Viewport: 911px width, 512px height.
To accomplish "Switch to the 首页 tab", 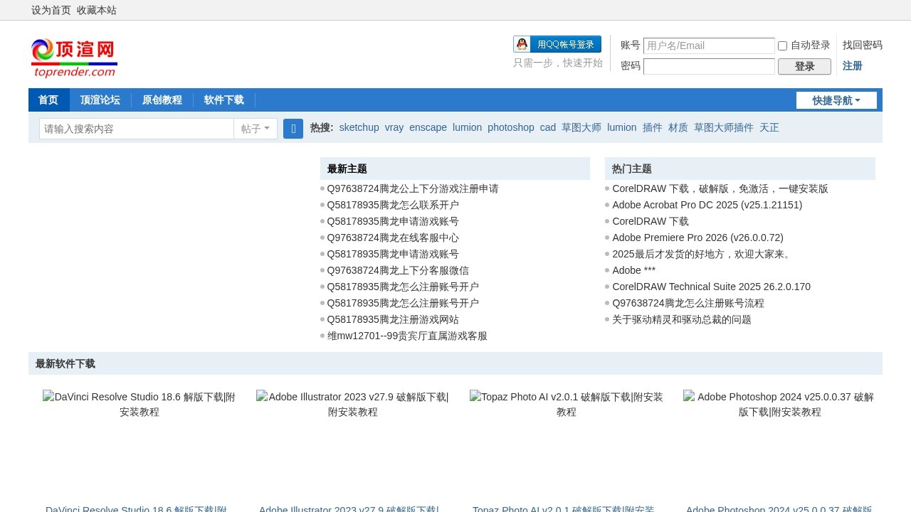I will (48, 100).
